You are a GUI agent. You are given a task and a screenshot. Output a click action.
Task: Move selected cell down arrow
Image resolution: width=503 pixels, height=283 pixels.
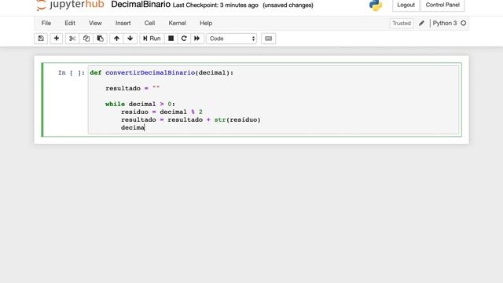point(130,39)
